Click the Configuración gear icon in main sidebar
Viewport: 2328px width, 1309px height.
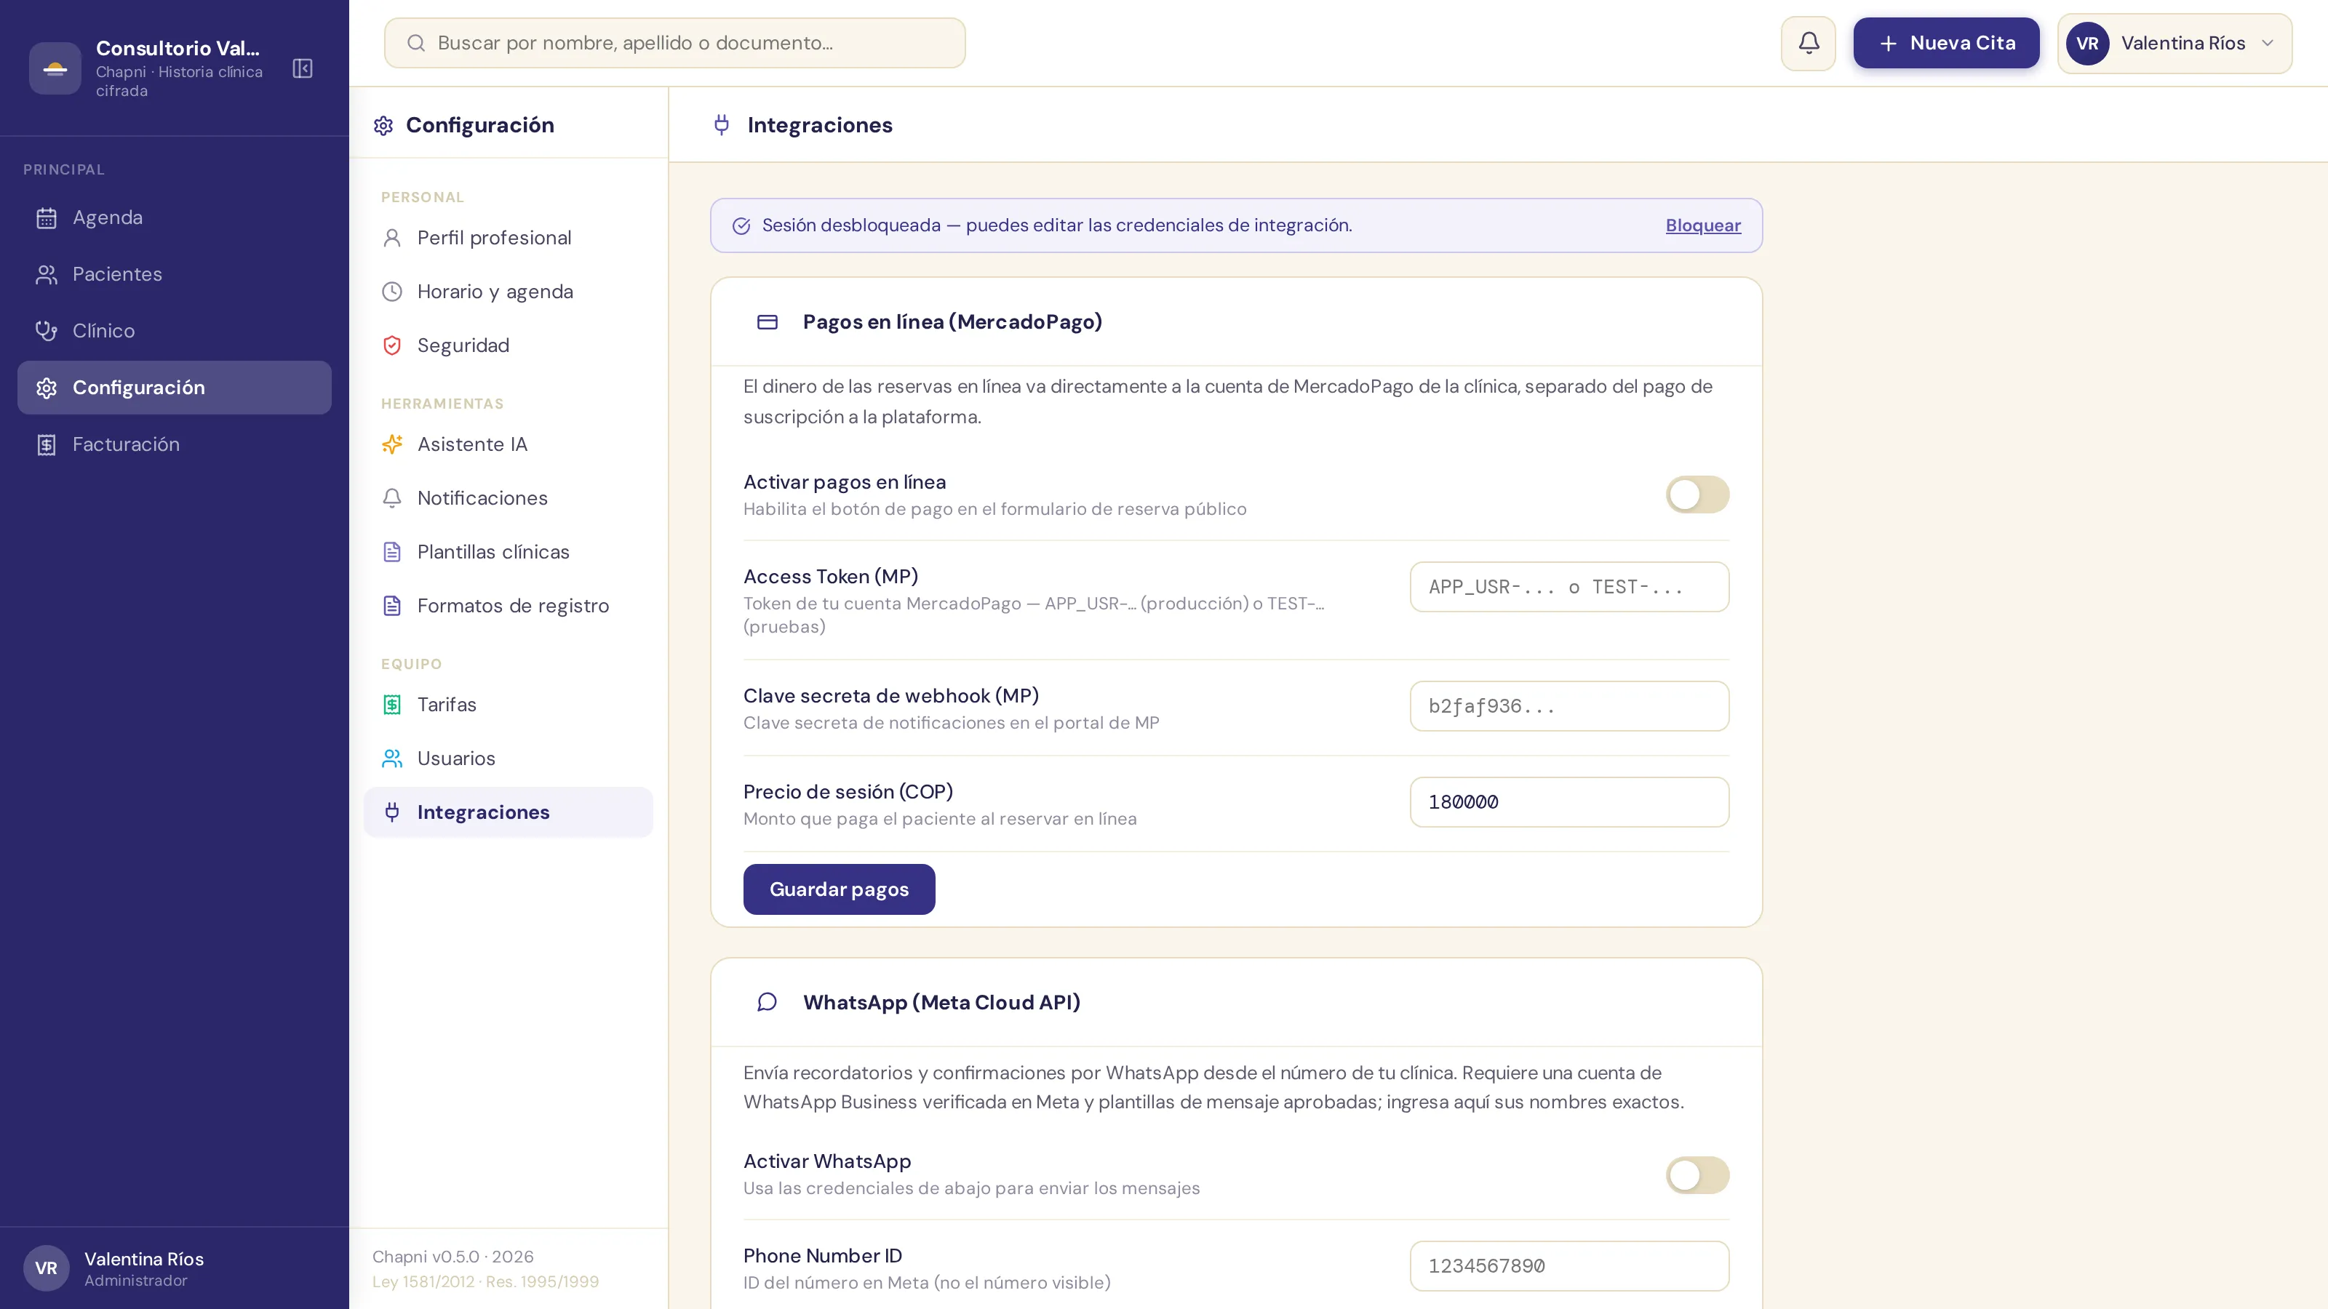[x=46, y=388]
